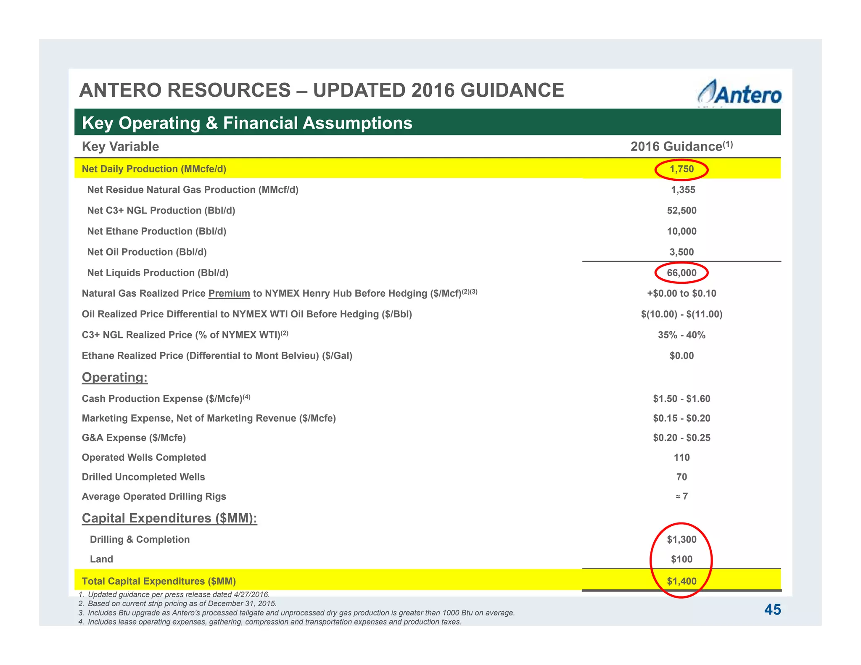The width and height of the screenshot is (861, 665).
Task: Click the '$0.15 - $0.20' value
Action: 681,418
